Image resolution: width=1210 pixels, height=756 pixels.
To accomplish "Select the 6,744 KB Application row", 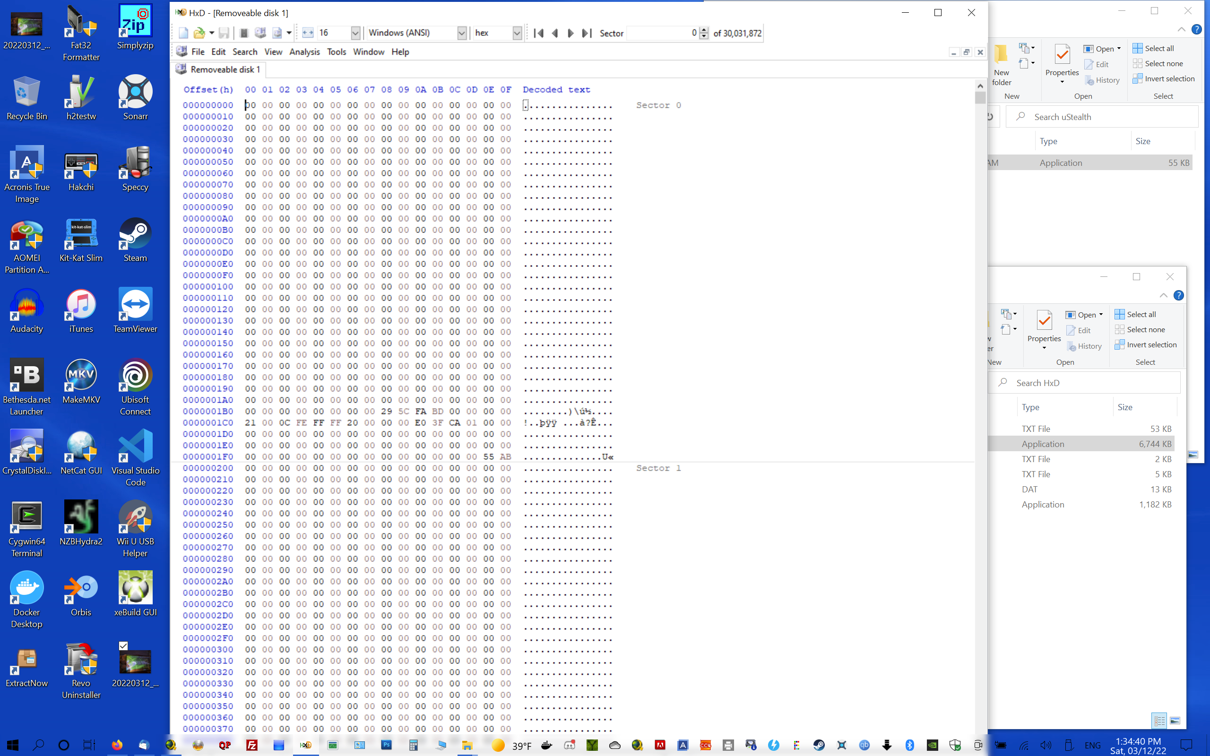I will (x=1081, y=444).
